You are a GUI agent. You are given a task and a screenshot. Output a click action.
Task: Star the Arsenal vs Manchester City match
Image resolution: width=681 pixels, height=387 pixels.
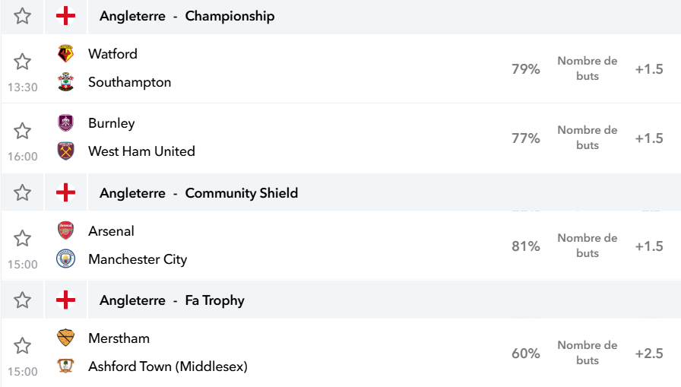pos(22,239)
